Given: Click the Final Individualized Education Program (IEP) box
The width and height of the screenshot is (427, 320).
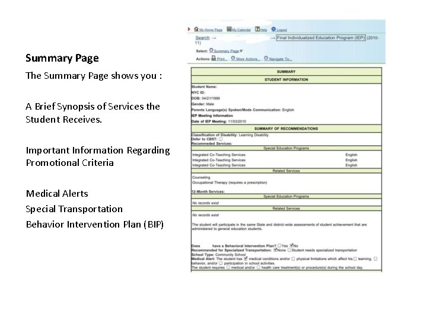Looking at the screenshot, I should pyautogui.click(x=321, y=38).
